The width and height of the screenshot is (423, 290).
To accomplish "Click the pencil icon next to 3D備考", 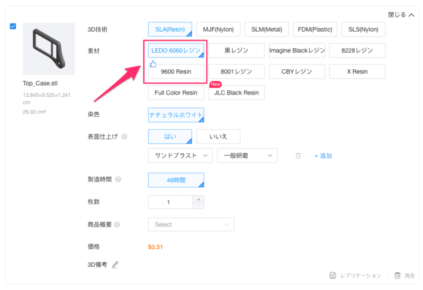I will 115,265.
